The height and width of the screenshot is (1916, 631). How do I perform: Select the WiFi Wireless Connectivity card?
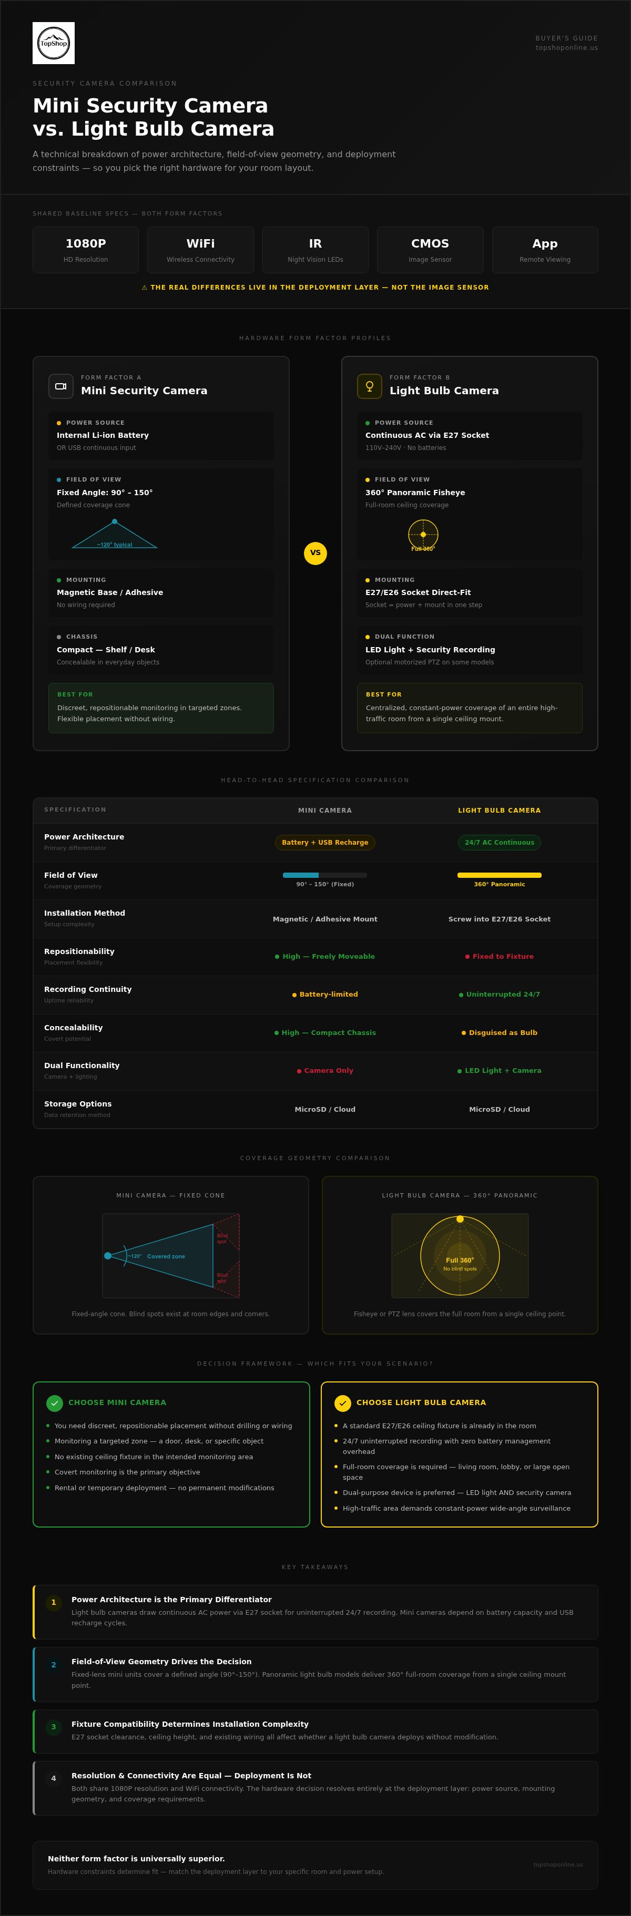(x=200, y=250)
